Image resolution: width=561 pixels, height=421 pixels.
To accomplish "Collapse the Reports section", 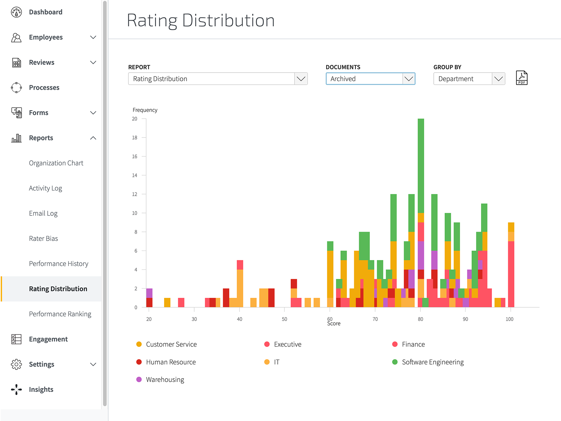I will (x=93, y=138).
